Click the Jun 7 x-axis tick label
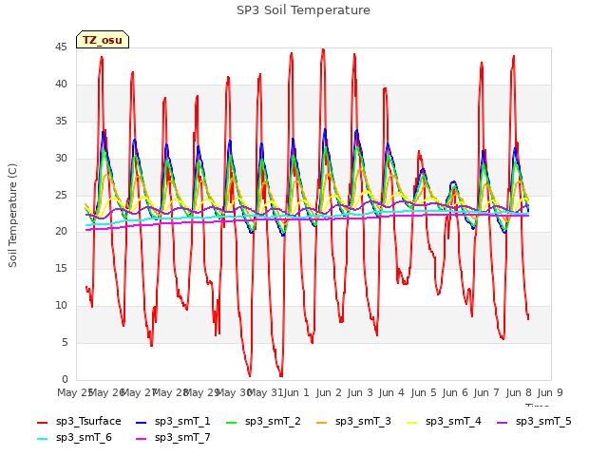608x456 pixels. coord(486,392)
